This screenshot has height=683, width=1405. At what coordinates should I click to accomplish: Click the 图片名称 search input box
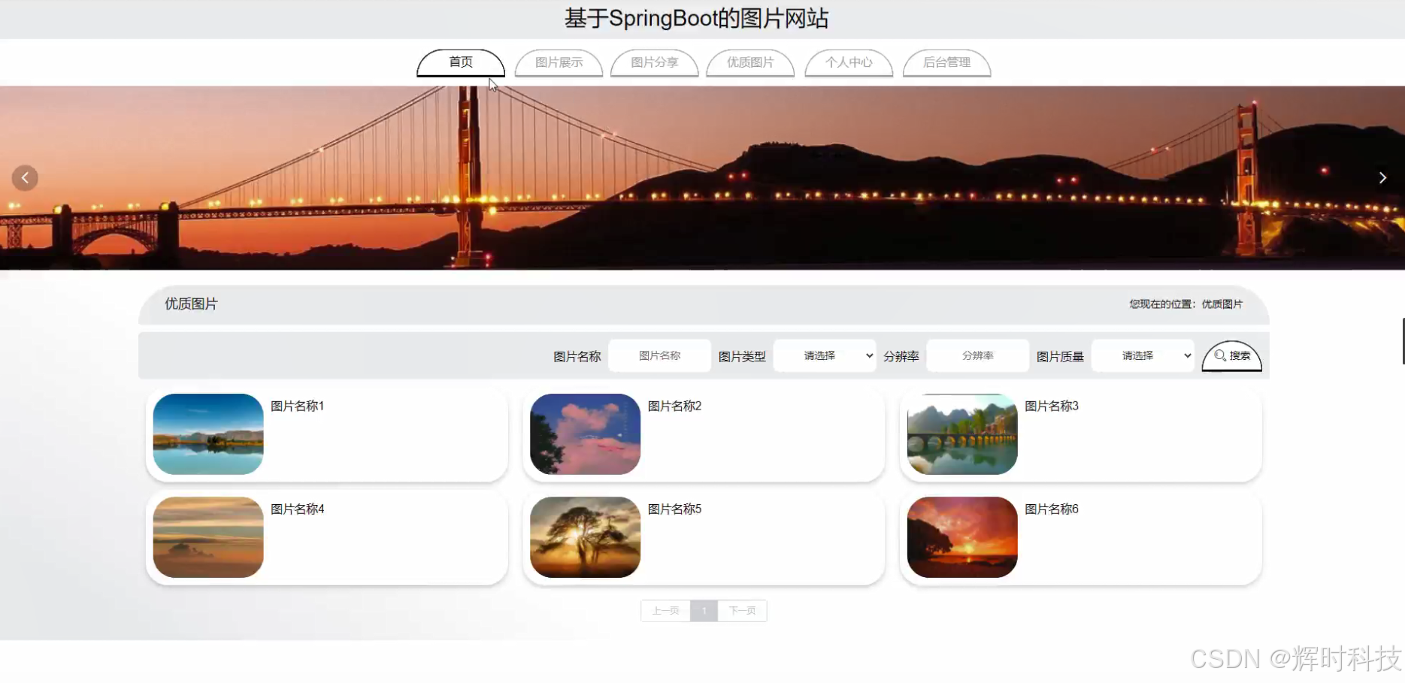click(659, 355)
